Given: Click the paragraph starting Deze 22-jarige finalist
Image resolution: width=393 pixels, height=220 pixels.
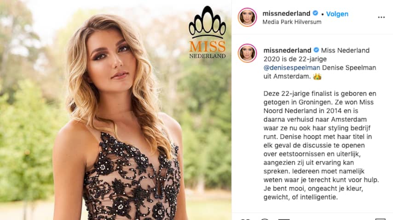Looking at the screenshot, I should [321, 145].
